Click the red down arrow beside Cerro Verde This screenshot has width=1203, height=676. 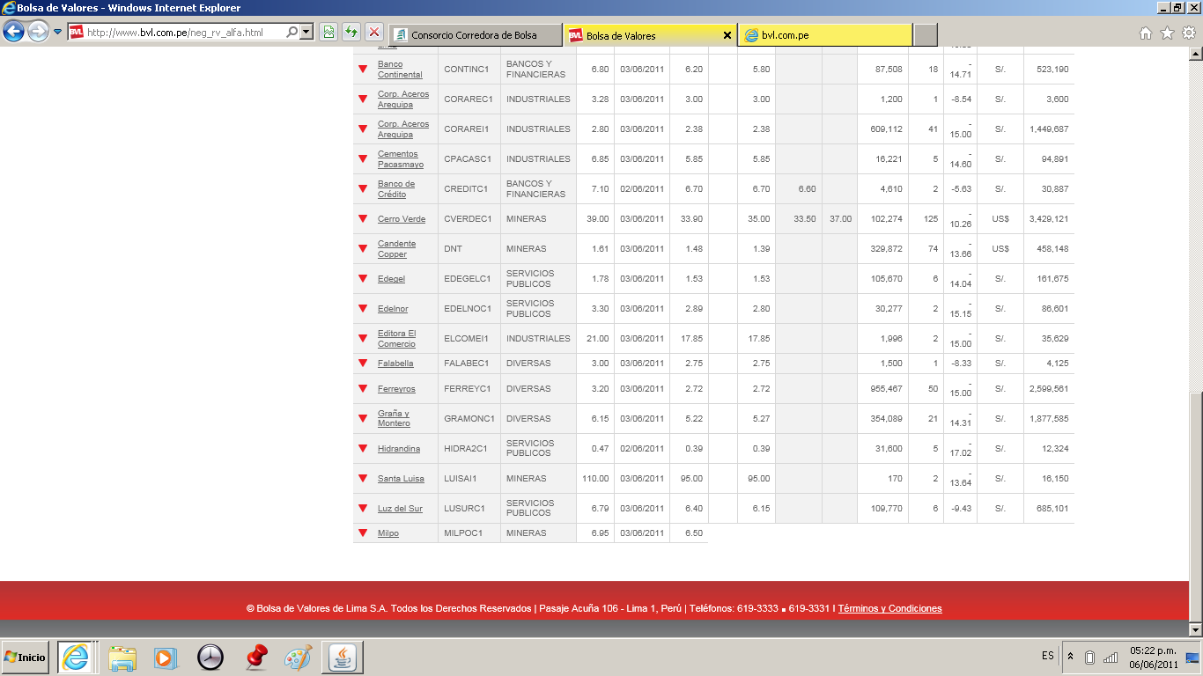[363, 219]
